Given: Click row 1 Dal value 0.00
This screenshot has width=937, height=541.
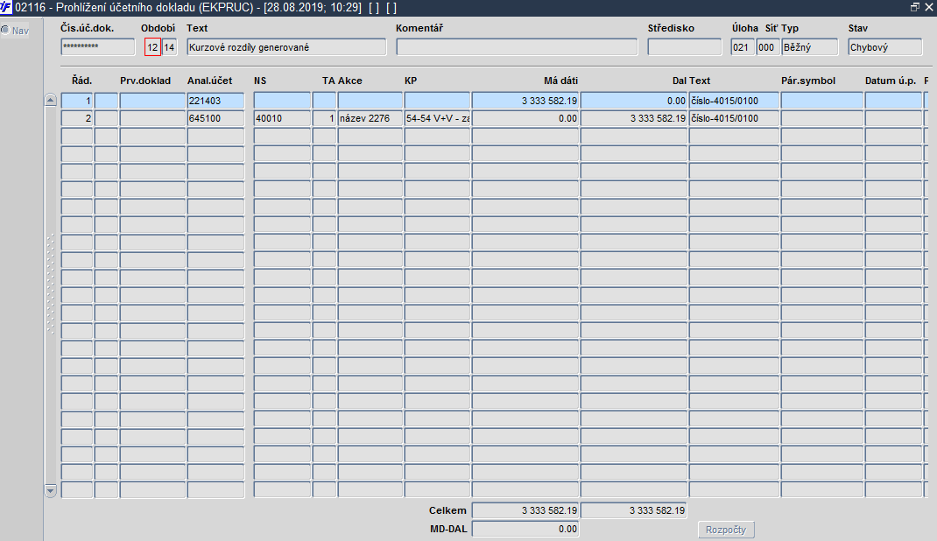Looking at the screenshot, I should coord(634,101).
